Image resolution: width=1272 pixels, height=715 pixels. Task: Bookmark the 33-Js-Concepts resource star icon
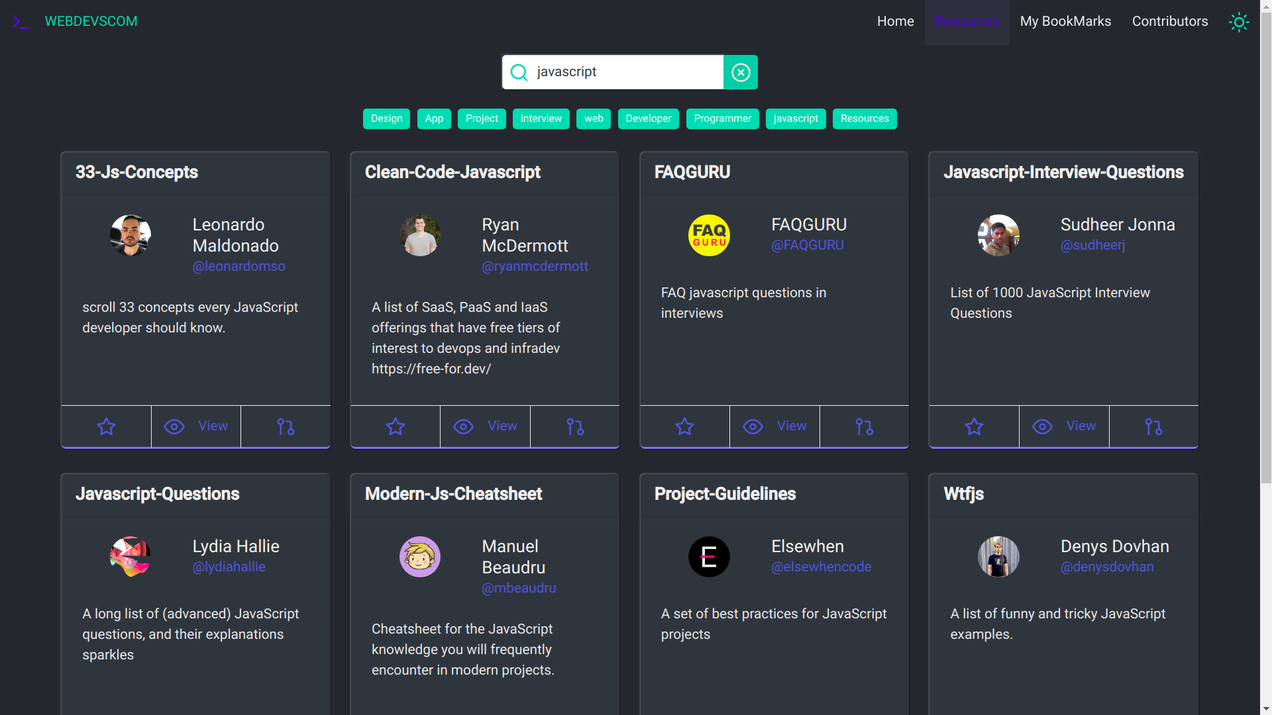(x=106, y=427)
